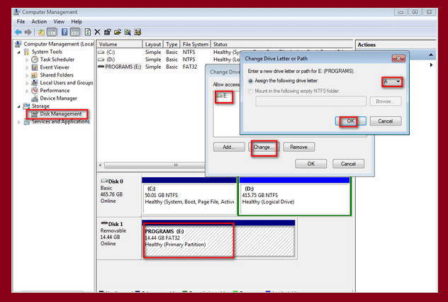448x302 pixels.
Task: Select the E: entry in access list
Action: click(x=223, y=96)
